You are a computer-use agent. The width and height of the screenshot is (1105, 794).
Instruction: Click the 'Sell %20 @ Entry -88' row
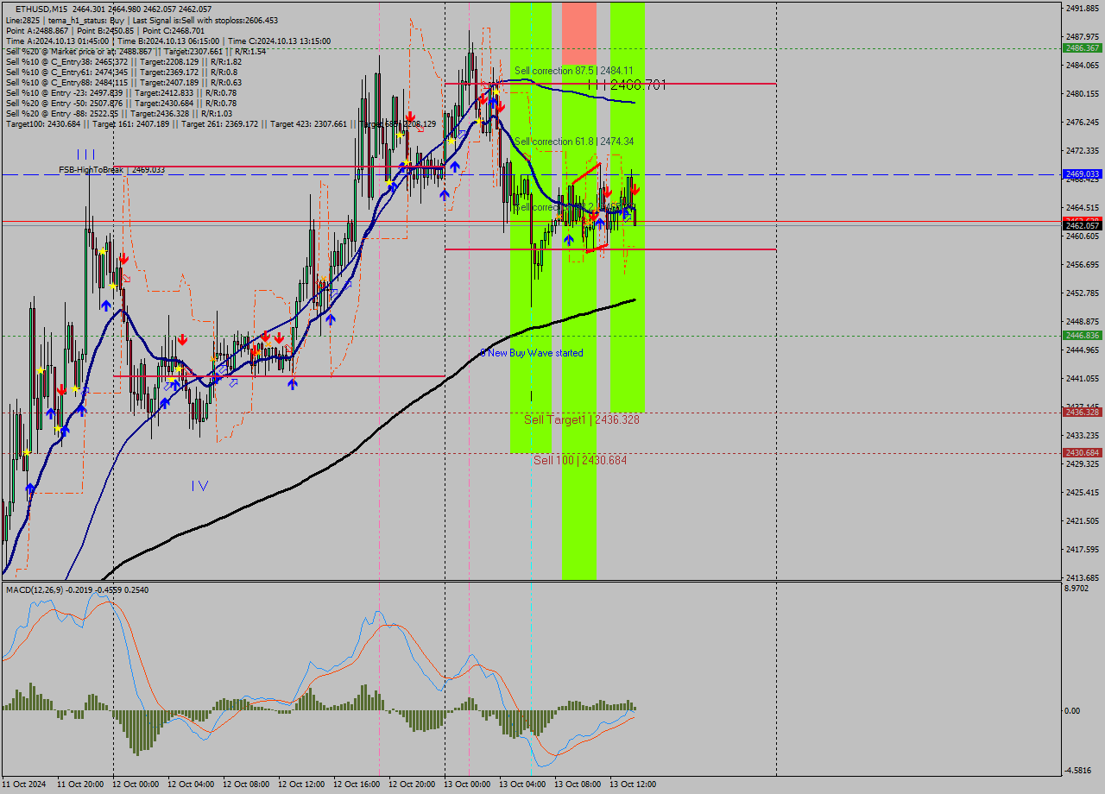(x=119, y=113)
